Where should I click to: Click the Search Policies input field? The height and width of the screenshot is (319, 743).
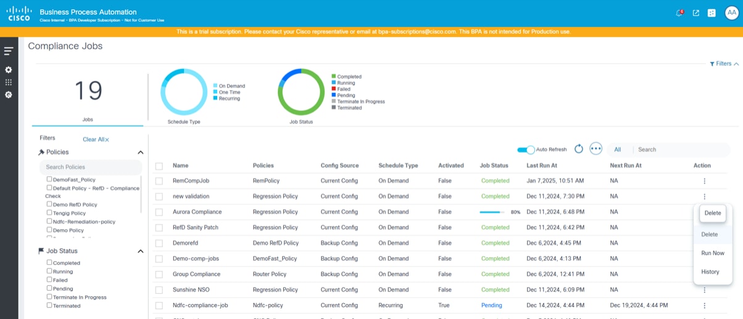tap(90, 167)
